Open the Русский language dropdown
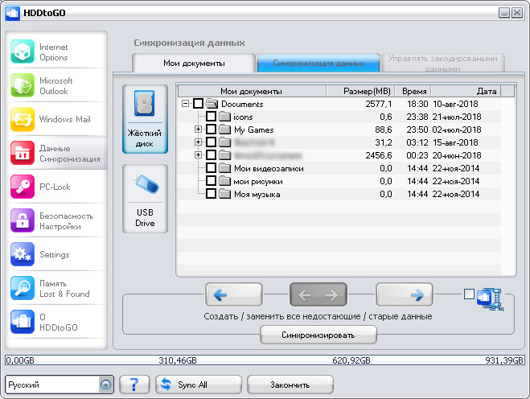The height and width of the screenshot is (399, 530). tap(105, 385)
